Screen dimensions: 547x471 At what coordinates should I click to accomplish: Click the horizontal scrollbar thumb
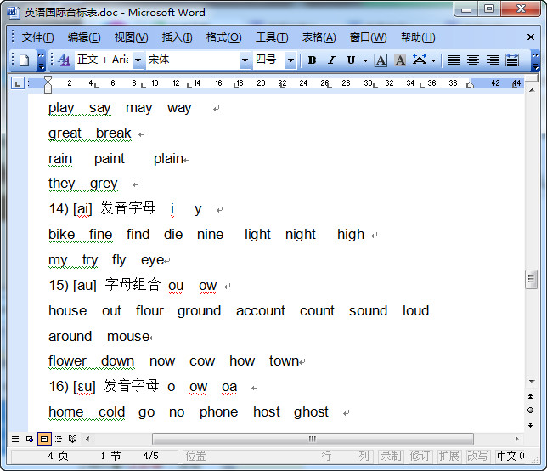tap(229, 439)
